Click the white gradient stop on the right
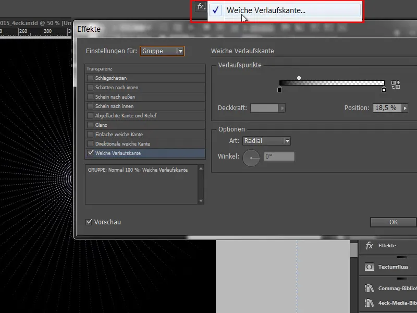Image resolution: width=417 pixels, height=313 pixels. (384, 90)
